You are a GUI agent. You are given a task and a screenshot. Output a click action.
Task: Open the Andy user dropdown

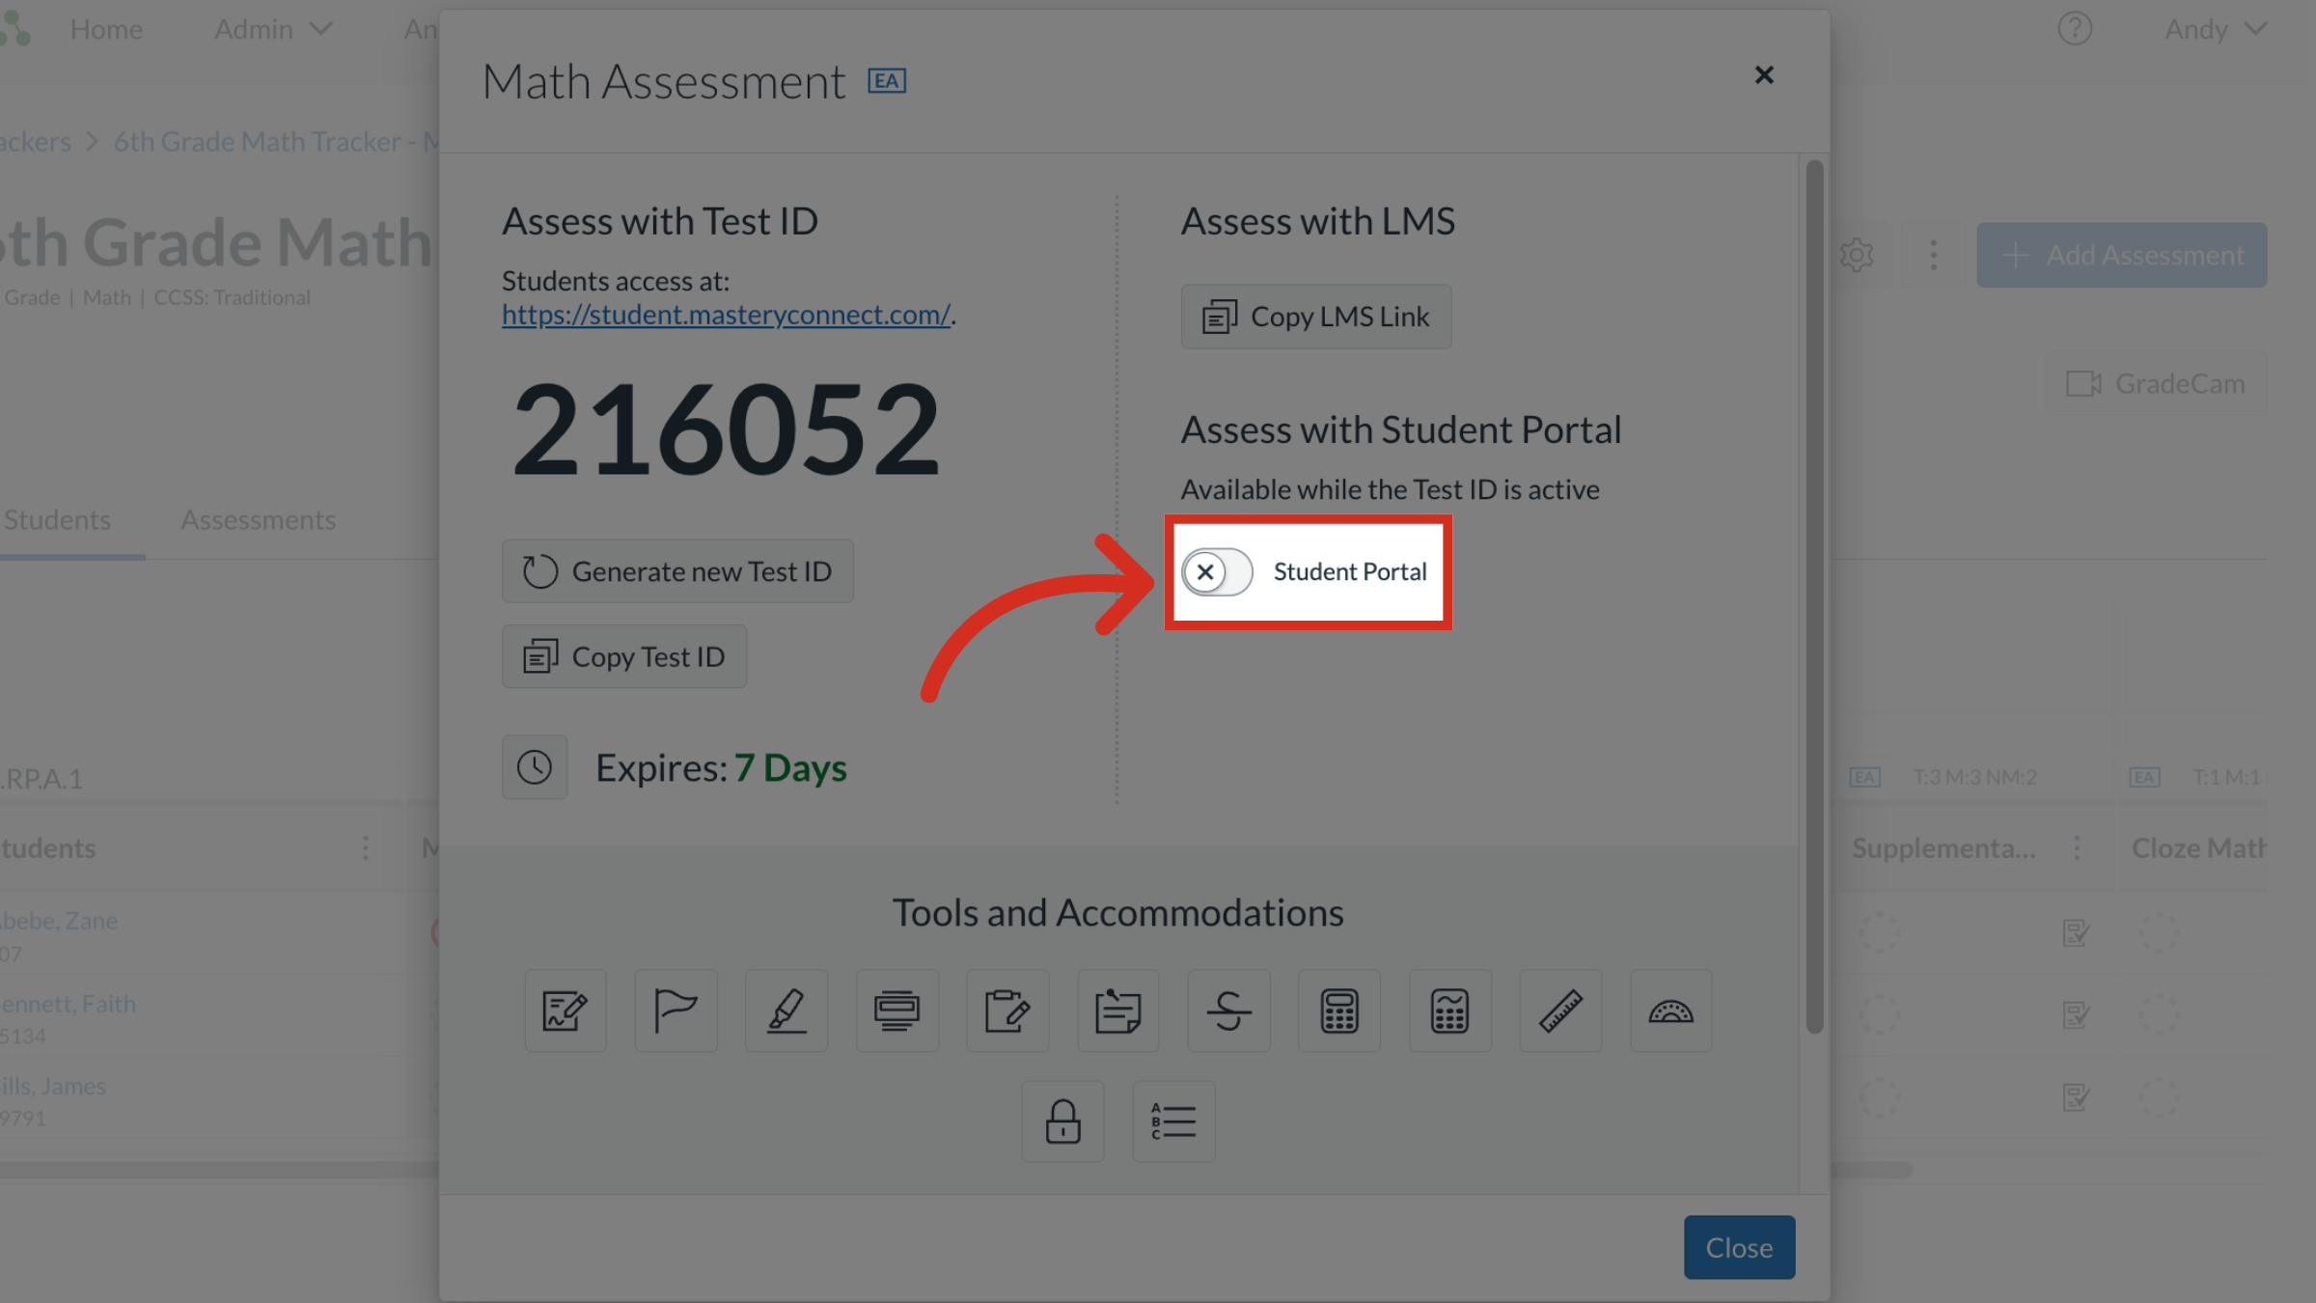2215,30
